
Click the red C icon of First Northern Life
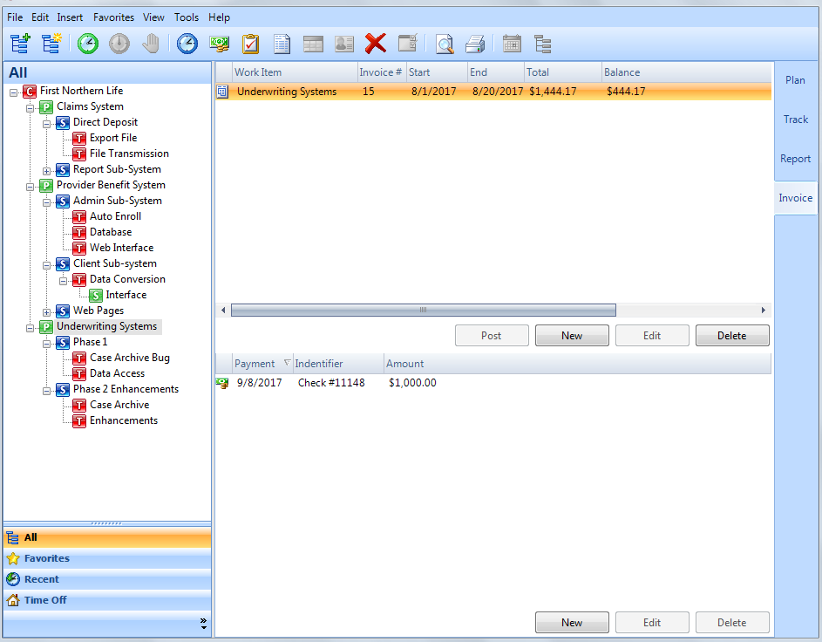(x=30, y=92)
